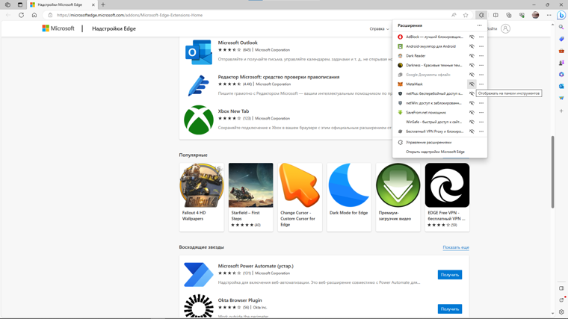Click the Extensions puzzle toolbar button
Image resolution: width=568 pixels, height=319 pixels.
(x=481, y=15)
